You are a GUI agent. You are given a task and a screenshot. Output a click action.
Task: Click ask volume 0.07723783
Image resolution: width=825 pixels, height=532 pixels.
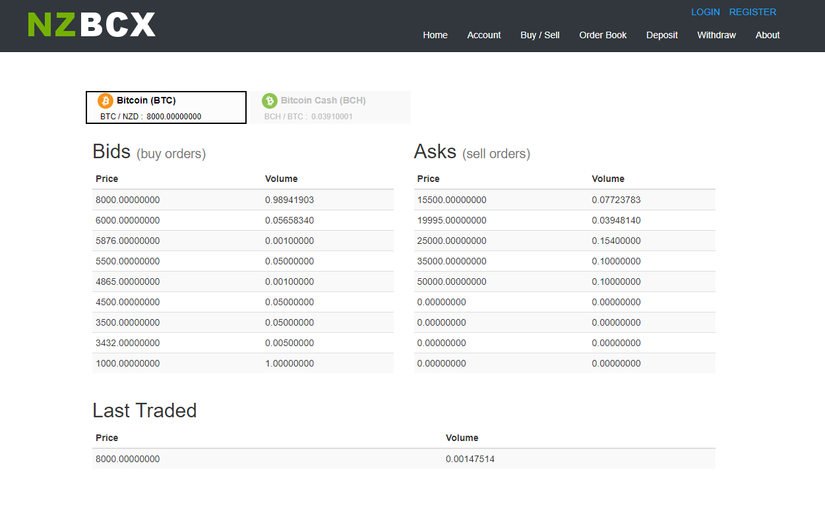(x=616, y=200)
